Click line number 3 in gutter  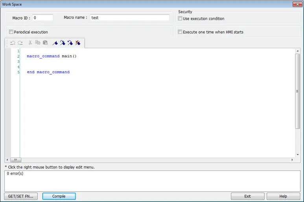[18, 62]
